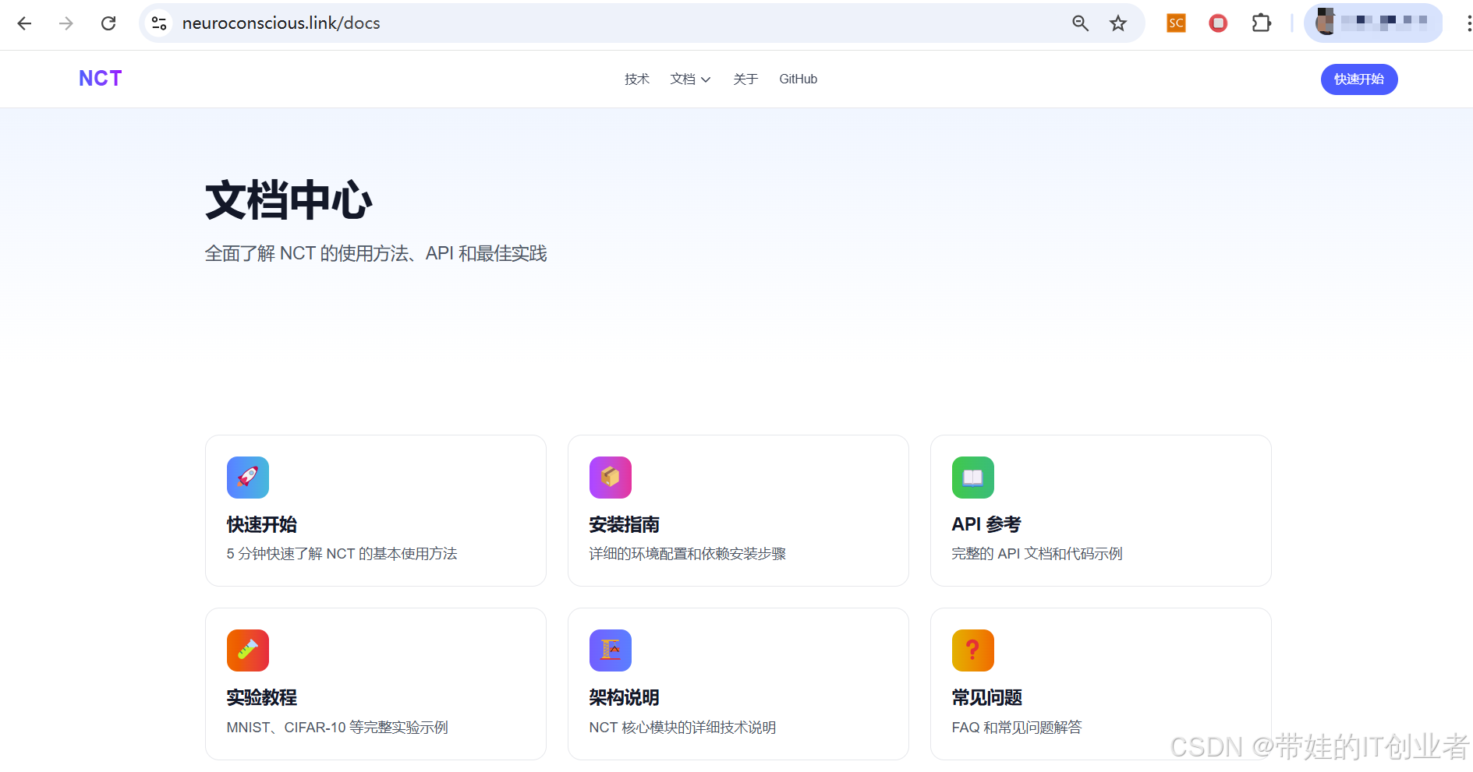Click the address bar showing neuroconscious.link/docs
This screenshot has width=1473, height=772.
(281, 23)
